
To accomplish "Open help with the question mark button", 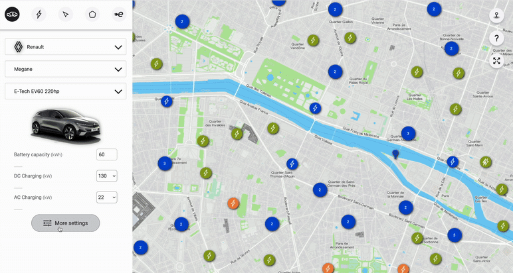I will click(x=496, y=38).
